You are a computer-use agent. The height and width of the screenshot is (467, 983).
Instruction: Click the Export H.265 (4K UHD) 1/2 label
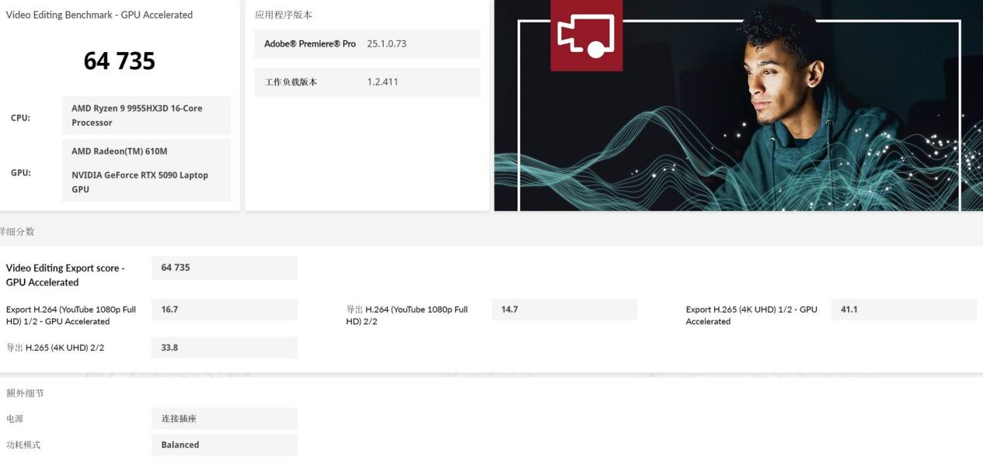pos(751,315)
